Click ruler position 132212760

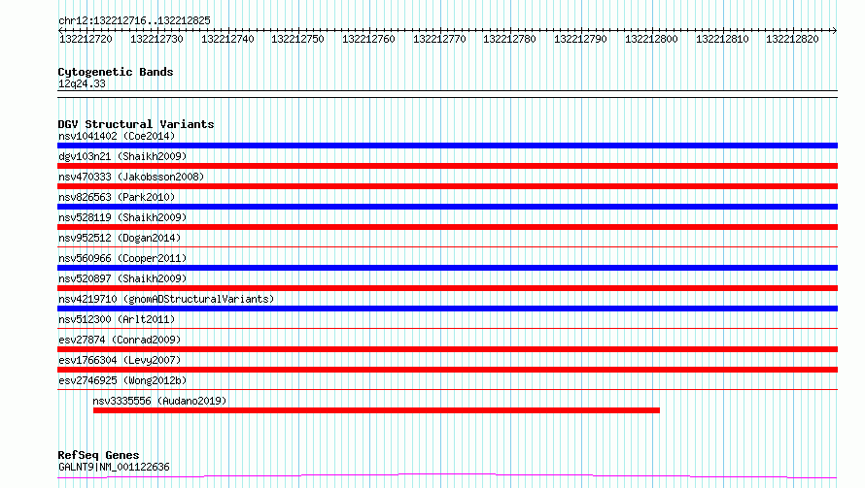point(369,39)
